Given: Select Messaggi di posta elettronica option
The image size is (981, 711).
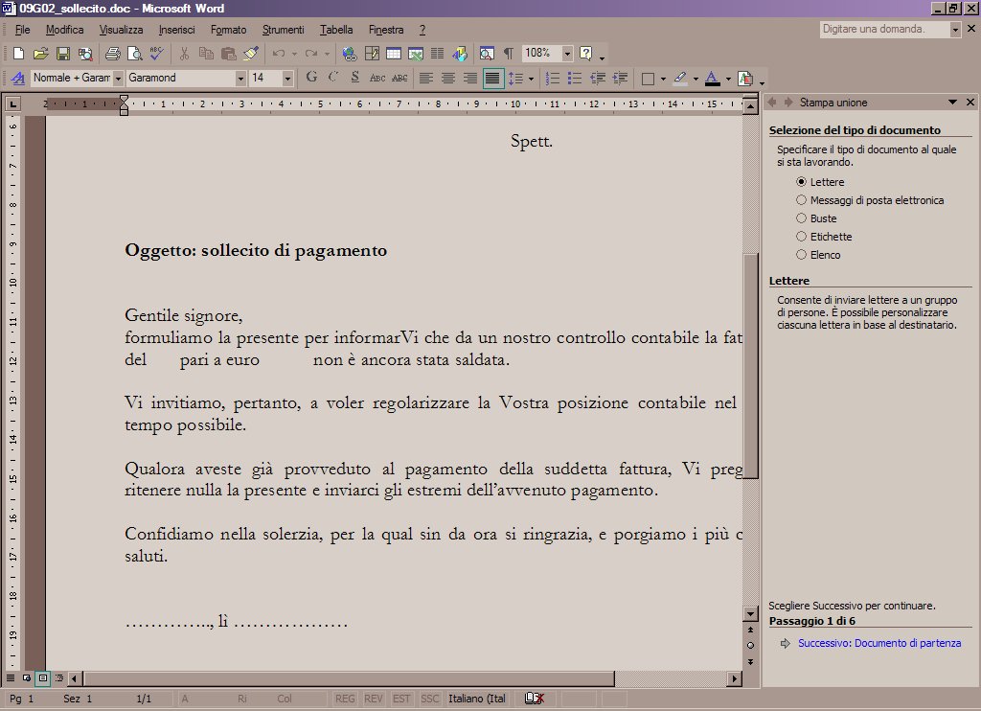Looking at the screenshot, I should (802, 200).
